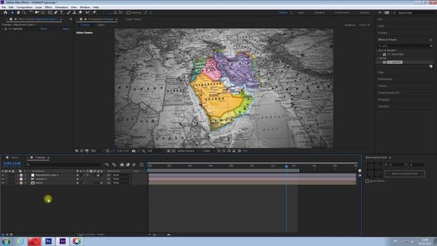Enable the Snapping checkbox in the toolbar
Viewport: 437px width, 246px height.
(x=128, y=12)
